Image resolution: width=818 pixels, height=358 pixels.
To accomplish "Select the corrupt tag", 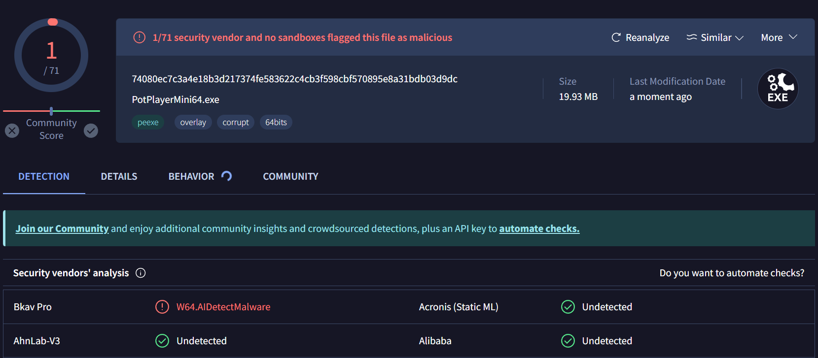I will [236, 122].
